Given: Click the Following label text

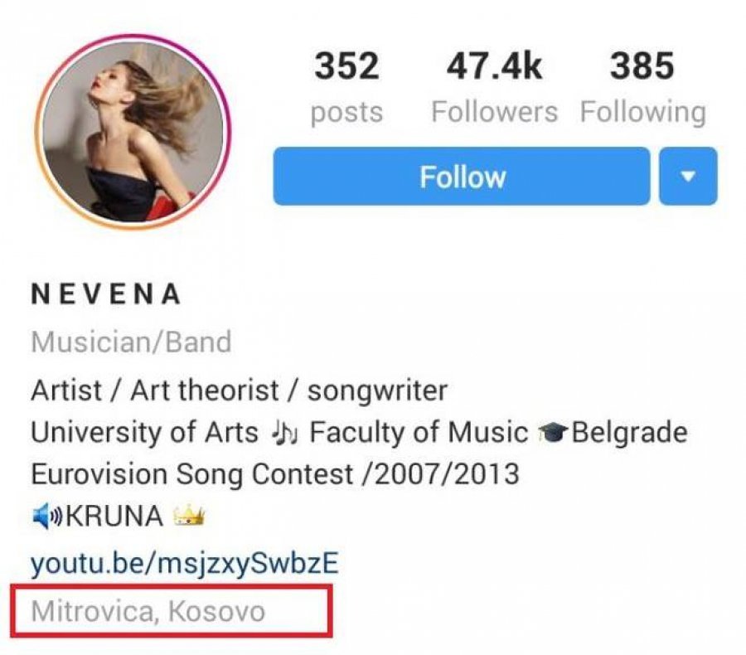Looking at the screenshot, I should tap(642, 114).
